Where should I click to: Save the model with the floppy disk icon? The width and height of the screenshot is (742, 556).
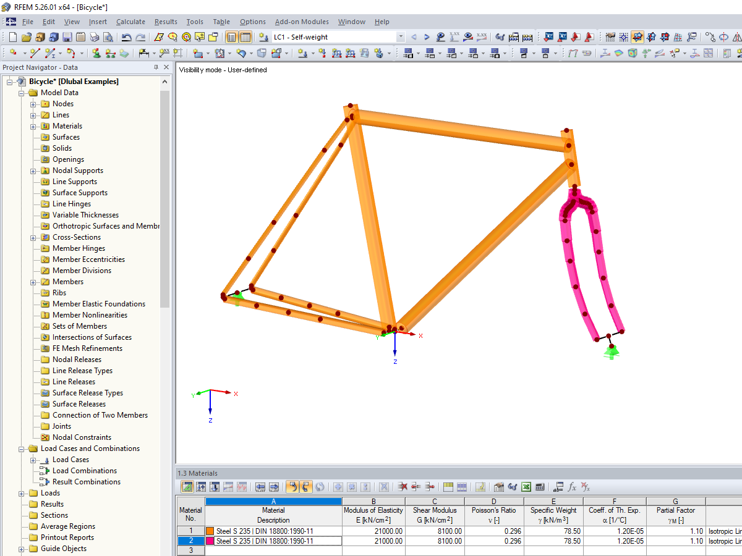[x=67, y=37]
